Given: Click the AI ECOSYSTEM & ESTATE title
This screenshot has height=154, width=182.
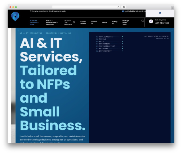Looking at the screenshot, I should coord(157,36).
